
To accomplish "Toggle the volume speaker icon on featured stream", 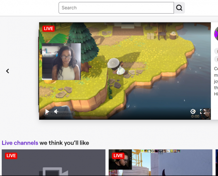I will point(56,112).
